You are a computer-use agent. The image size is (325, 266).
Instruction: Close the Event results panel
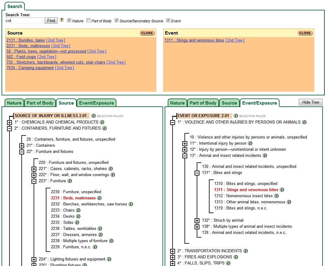coord(305,33)
